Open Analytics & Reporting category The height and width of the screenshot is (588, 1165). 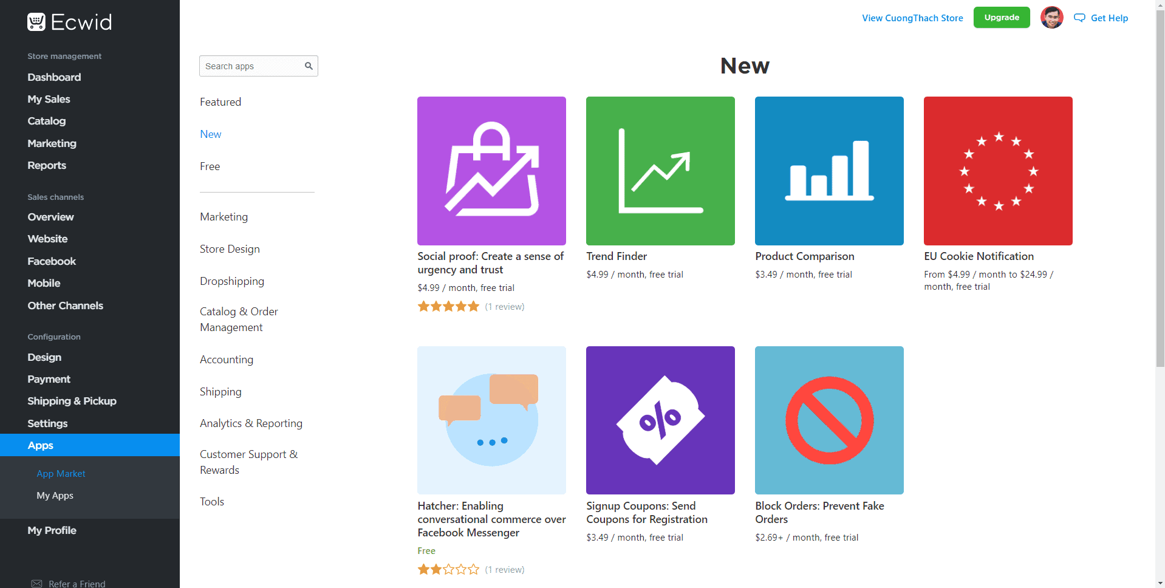251,423
